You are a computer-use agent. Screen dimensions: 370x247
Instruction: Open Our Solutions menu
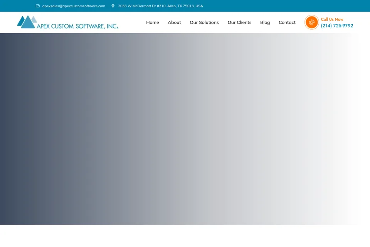click(204, 22)
